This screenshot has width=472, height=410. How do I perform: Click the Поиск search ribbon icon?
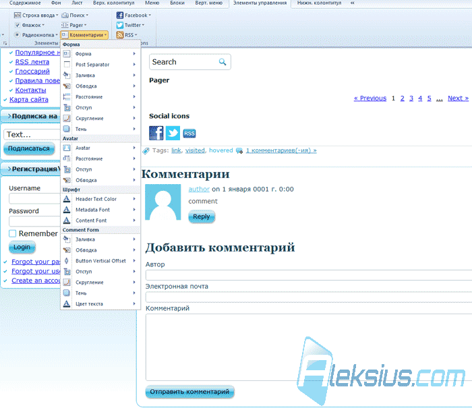coord(65,15)
